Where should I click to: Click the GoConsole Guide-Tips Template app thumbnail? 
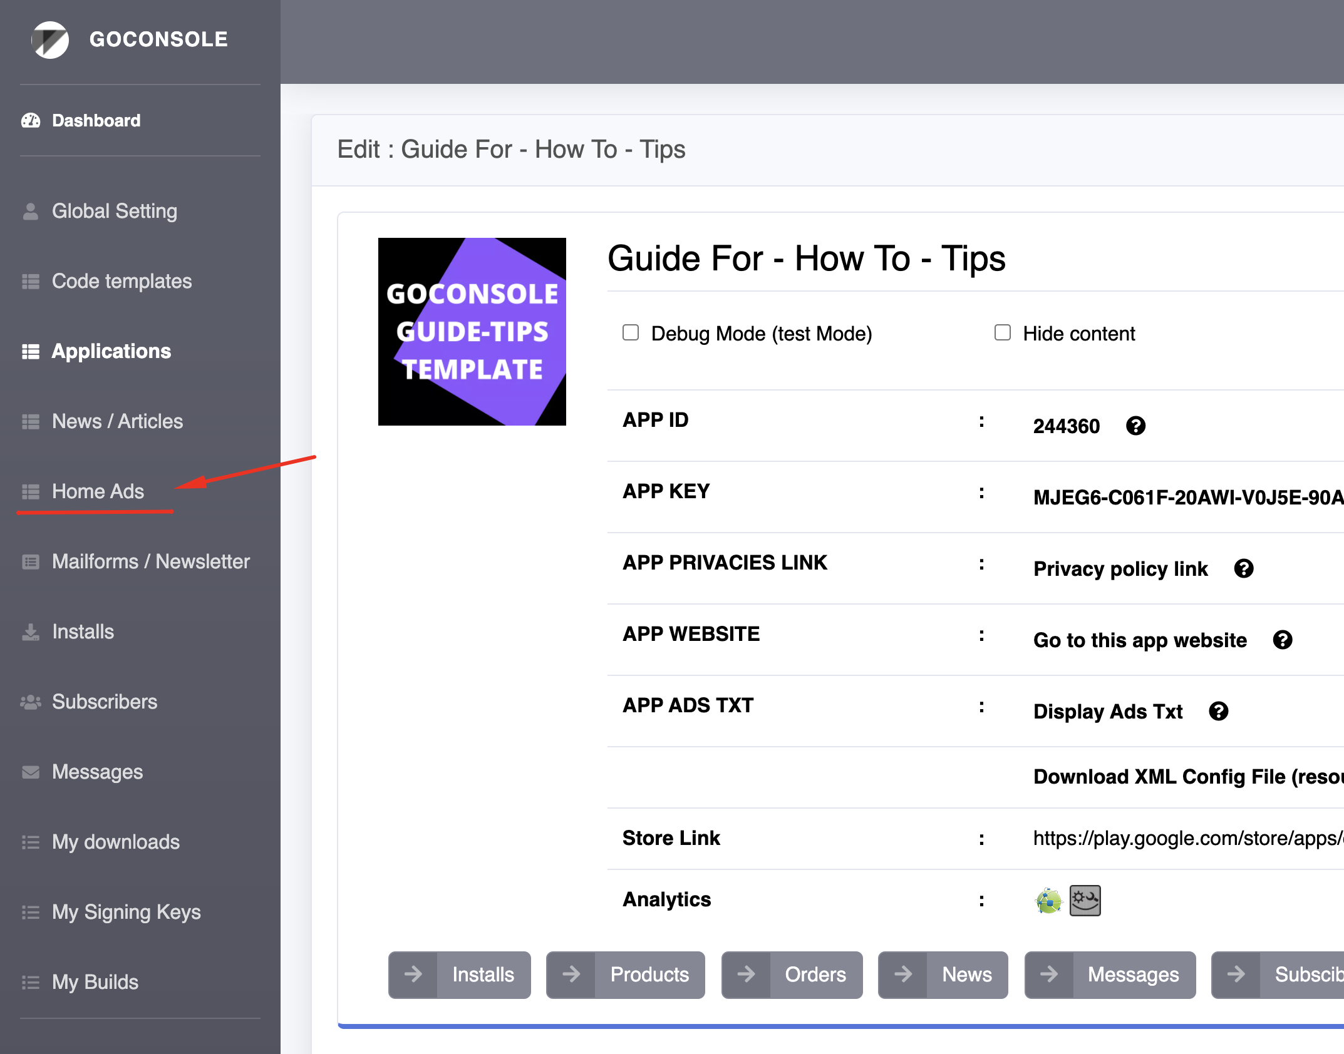pyautogui.click(x=472, y=332)
